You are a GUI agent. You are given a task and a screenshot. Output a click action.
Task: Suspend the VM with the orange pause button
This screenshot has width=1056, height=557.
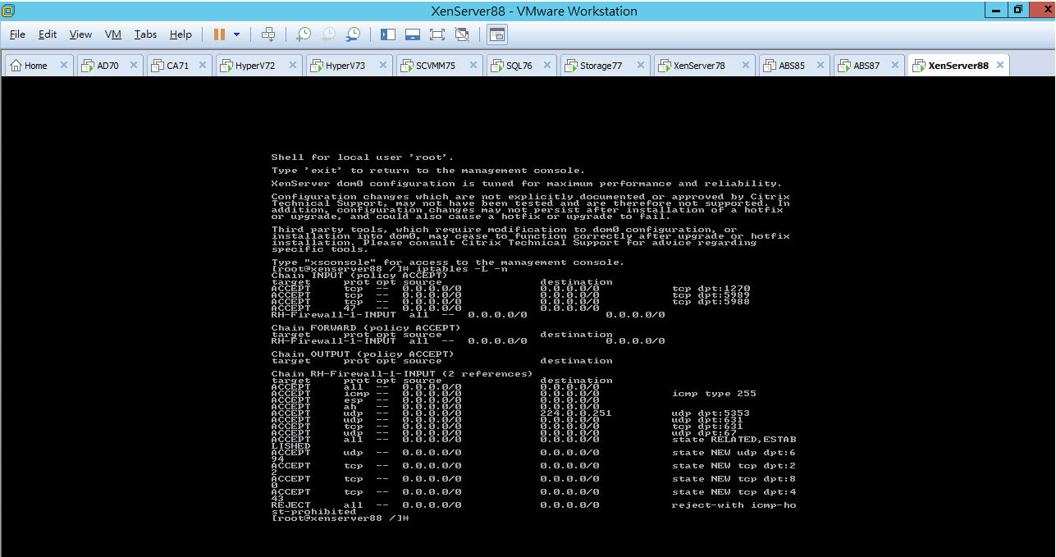[x=219, y=34]
